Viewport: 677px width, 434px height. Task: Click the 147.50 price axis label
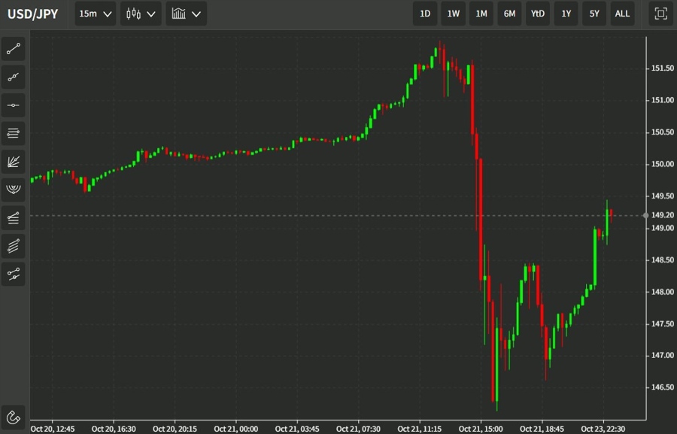662,324
